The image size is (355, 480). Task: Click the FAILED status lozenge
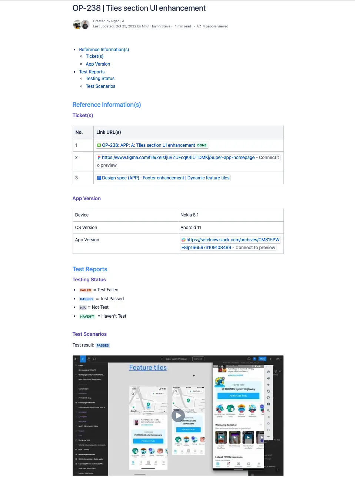(x=86, y=290)
